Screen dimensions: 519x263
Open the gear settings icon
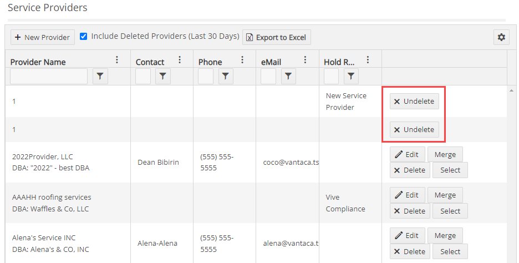pos(501,37)
